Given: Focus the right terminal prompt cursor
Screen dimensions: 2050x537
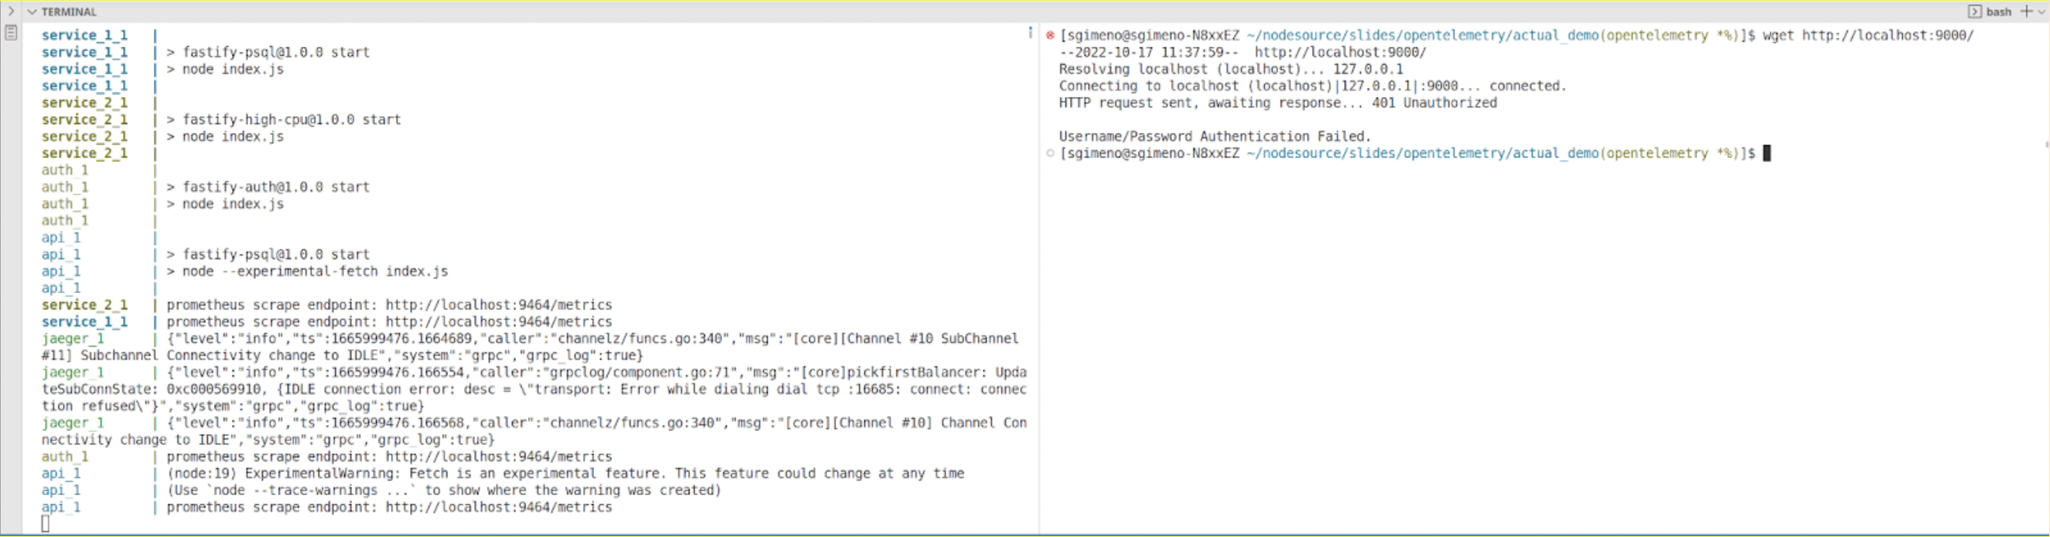Looking at the screenshot, I should pos(1767,154).
